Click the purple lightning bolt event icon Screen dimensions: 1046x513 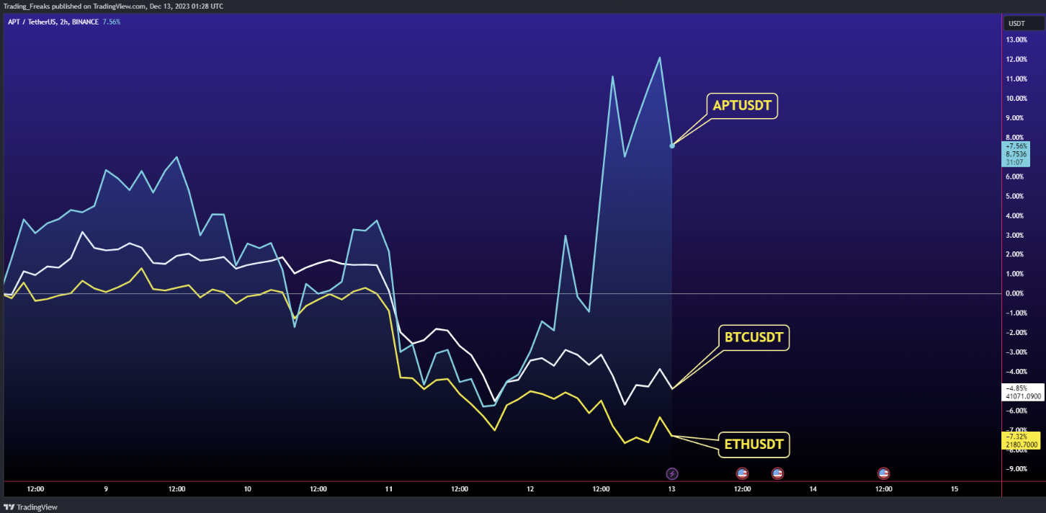pyautogui.click(x=671, y=473)
